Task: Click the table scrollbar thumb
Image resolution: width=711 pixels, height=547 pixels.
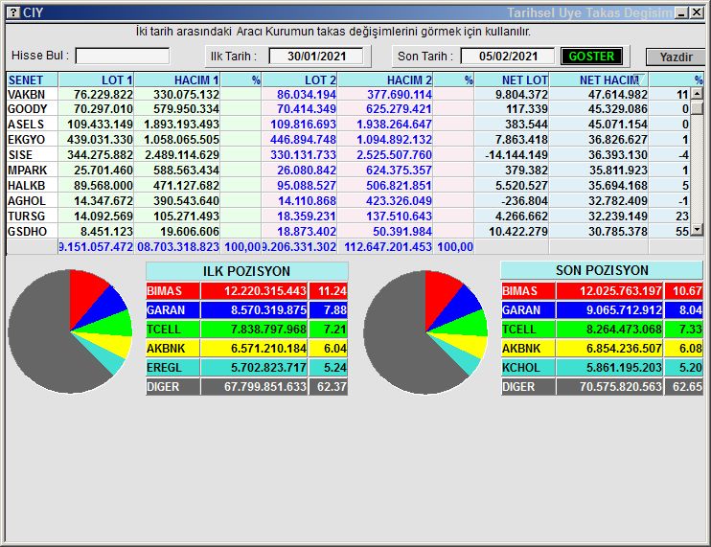Action: [697, 108]
